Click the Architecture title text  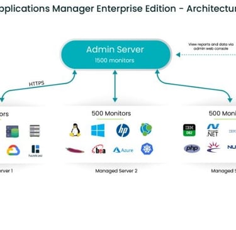coord(211,9)
